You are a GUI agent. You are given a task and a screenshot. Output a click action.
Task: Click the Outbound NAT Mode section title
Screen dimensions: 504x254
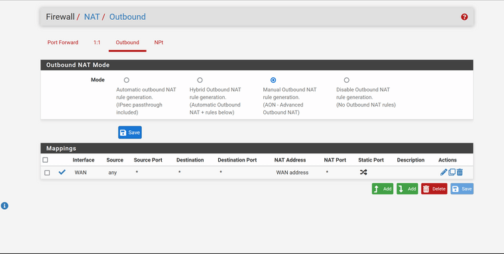[78, 65]
